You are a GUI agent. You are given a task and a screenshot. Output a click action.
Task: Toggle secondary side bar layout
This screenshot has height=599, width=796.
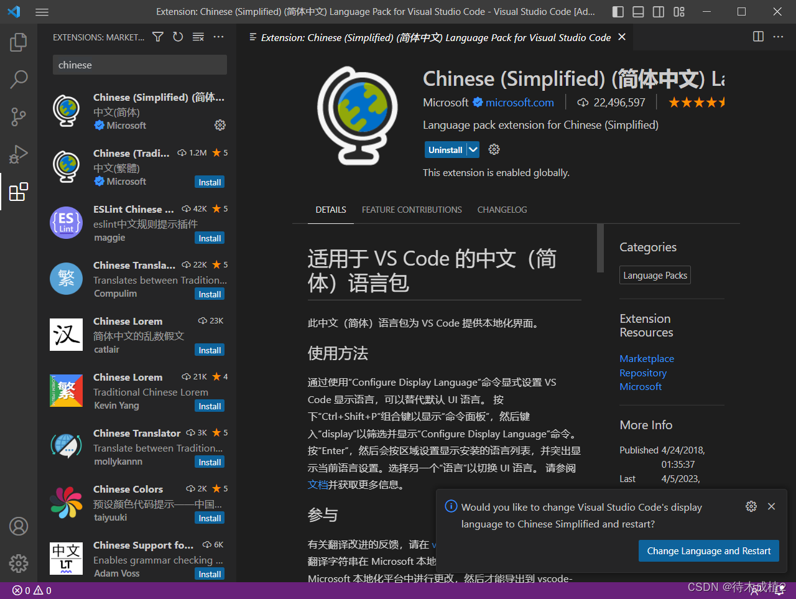[659, 12]
